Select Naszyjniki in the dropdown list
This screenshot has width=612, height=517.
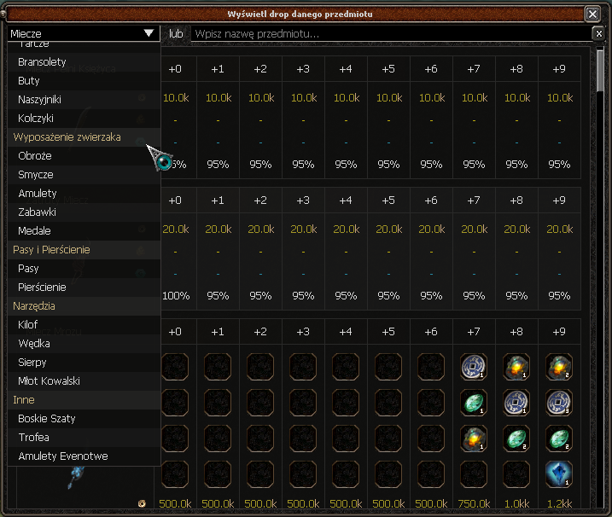coord(39,100)
